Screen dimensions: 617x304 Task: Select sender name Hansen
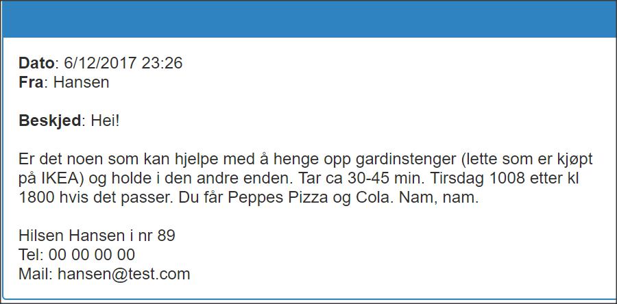pyautogui.click(x=81, y=82)
